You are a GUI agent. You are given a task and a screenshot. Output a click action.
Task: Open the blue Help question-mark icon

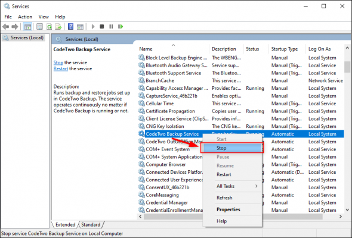(x=71, y=27)
